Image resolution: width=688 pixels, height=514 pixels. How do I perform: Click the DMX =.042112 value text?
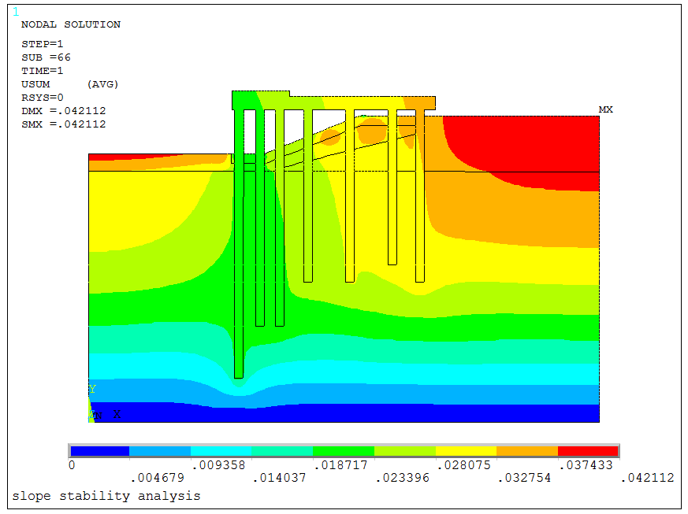coord(63,111)
